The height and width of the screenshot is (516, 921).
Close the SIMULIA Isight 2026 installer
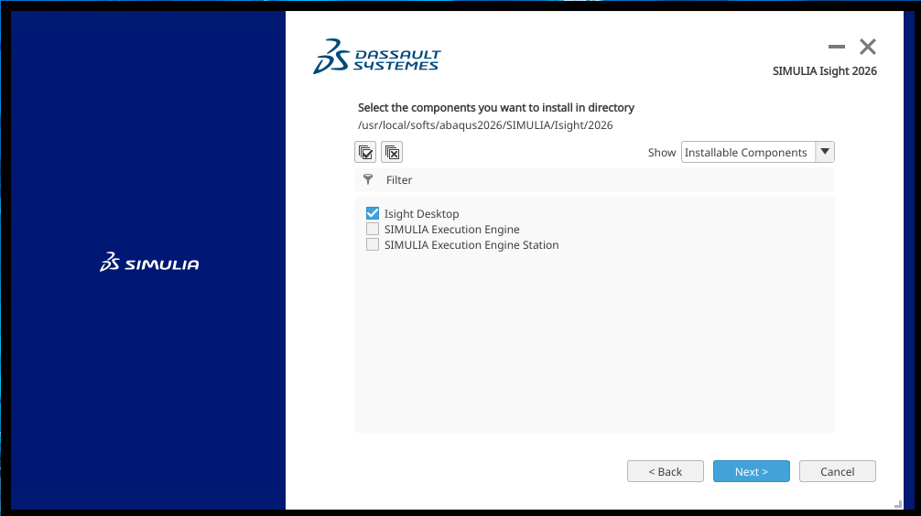(x=868, y=47)
